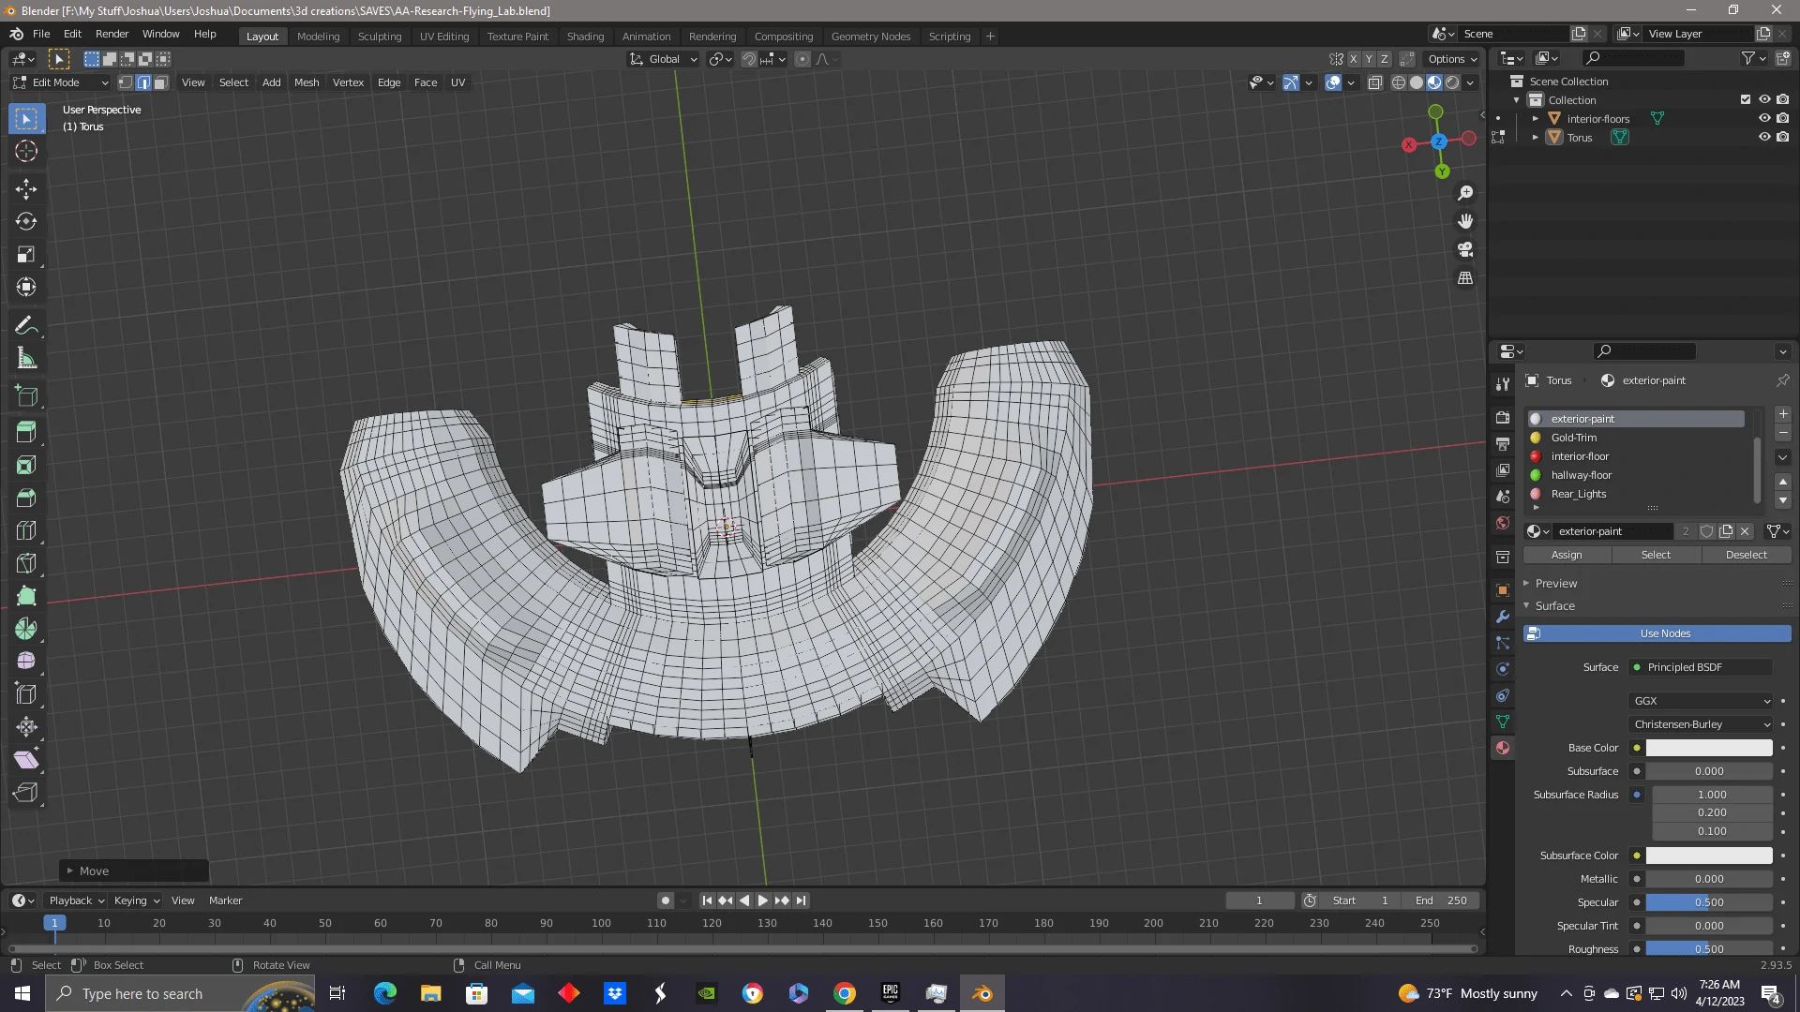Select the Move tool in toolbar
The width and height of the screenshot is (1800, 1012).
[26, 189]
